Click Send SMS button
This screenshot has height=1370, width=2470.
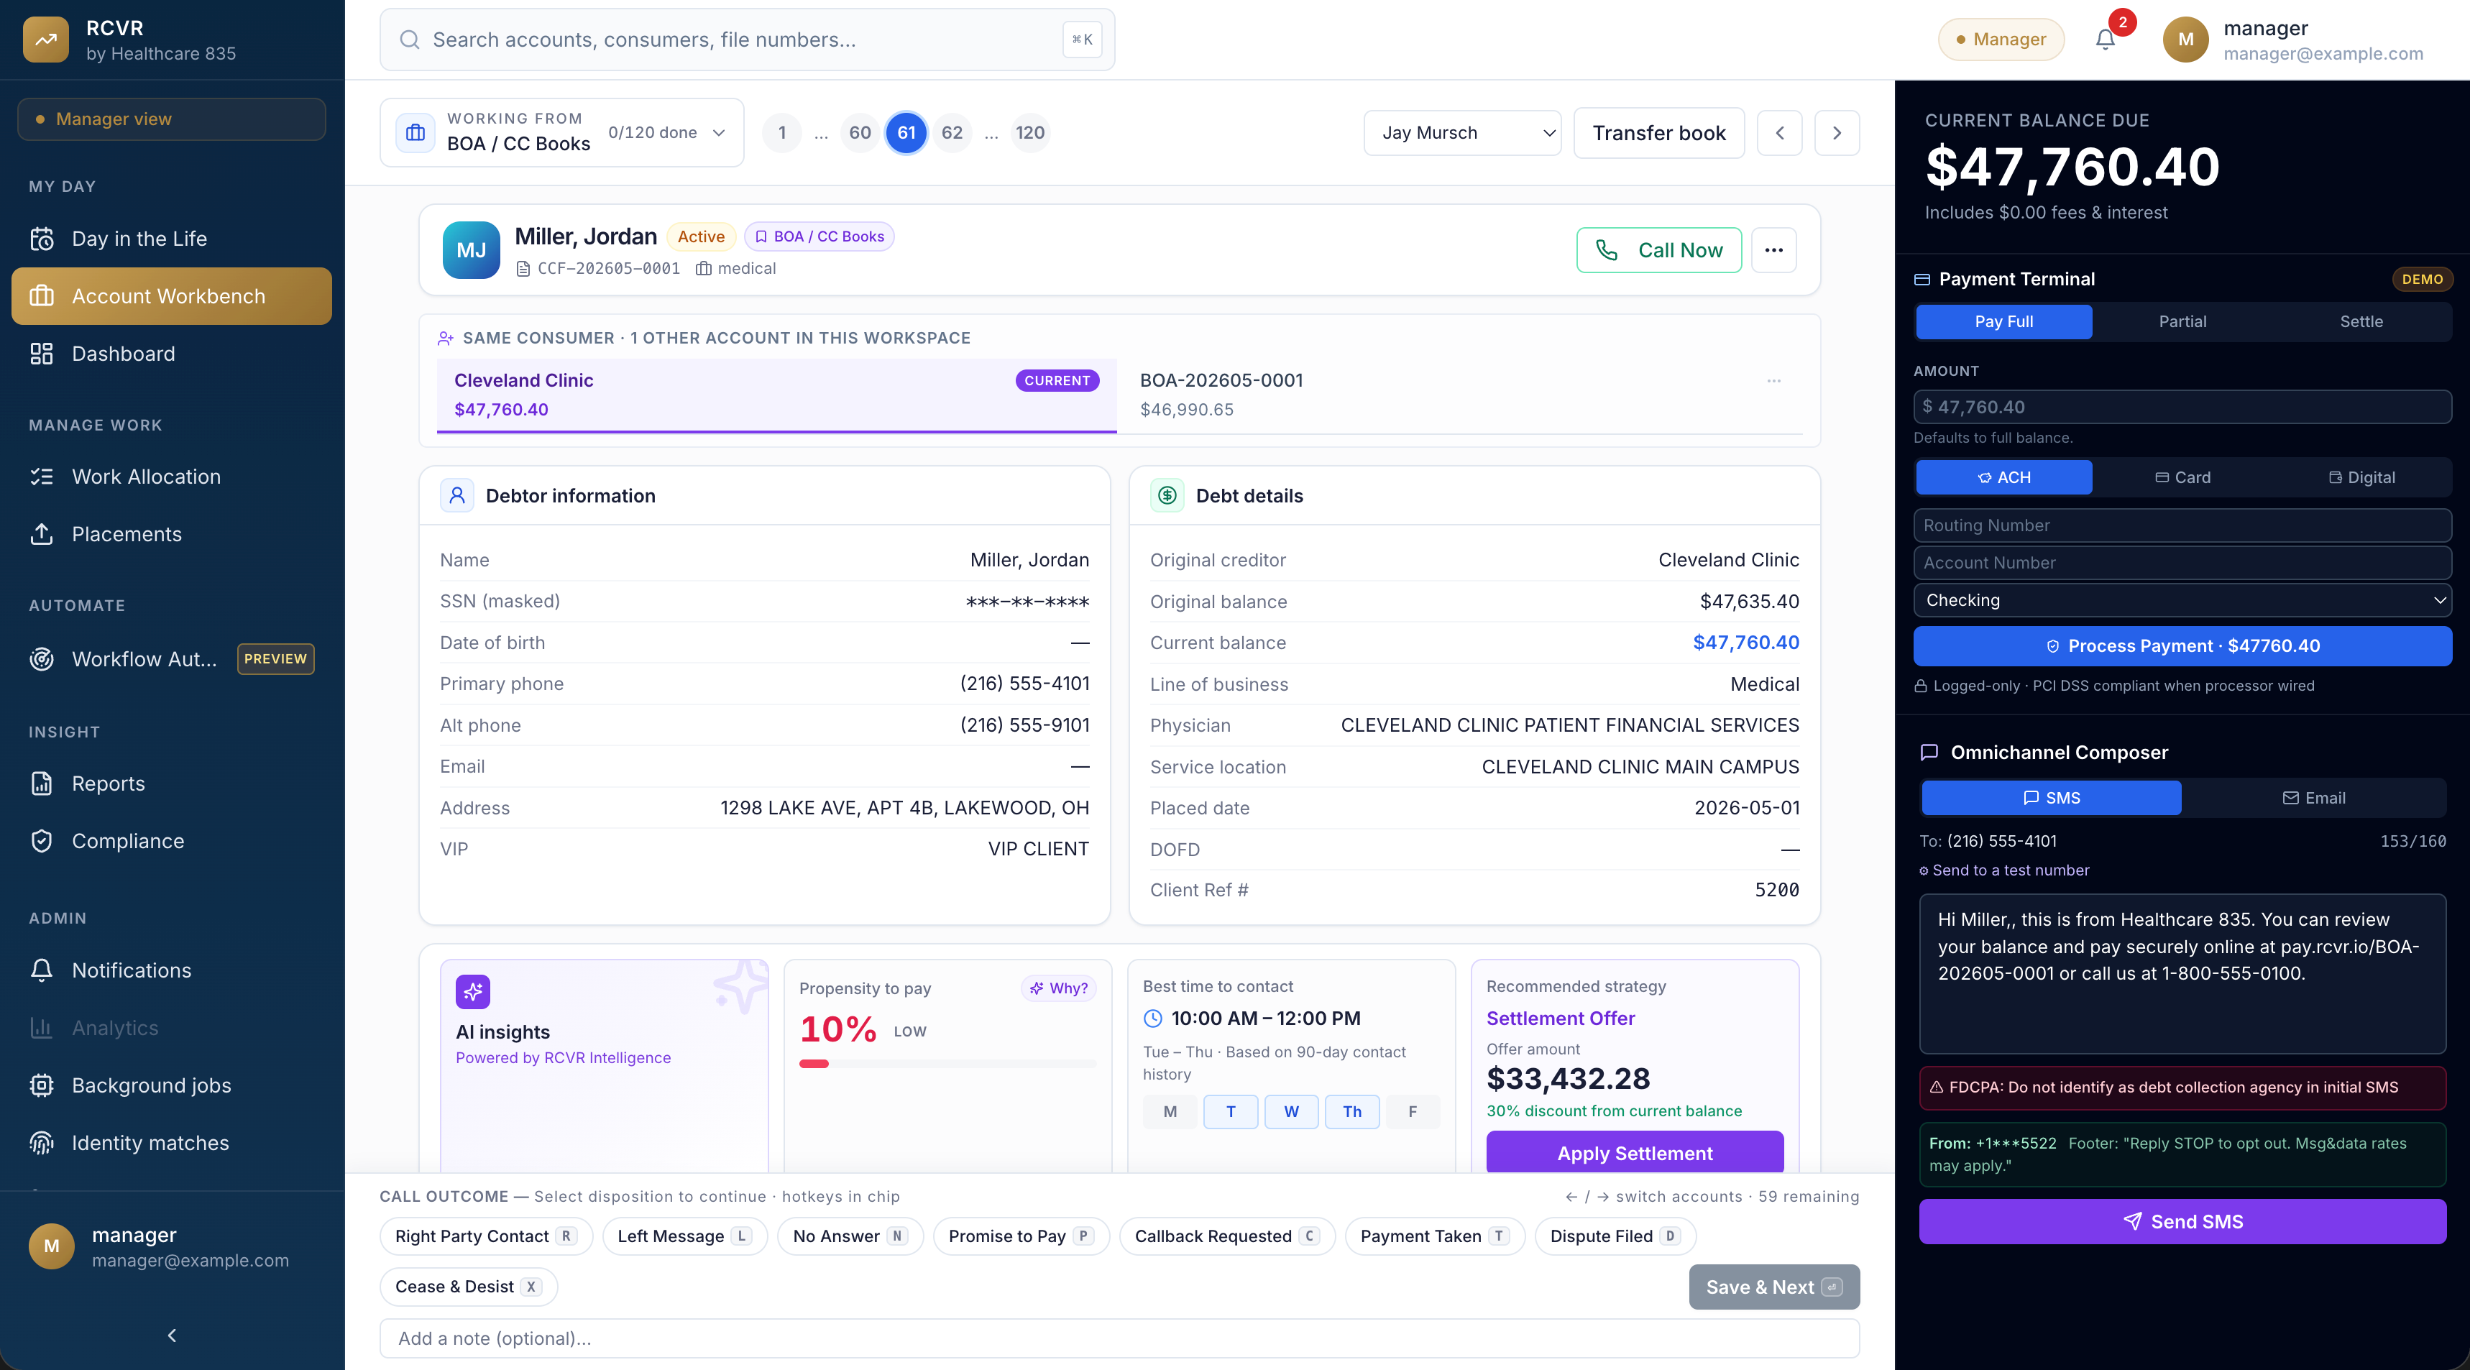pos(2182,1221)
